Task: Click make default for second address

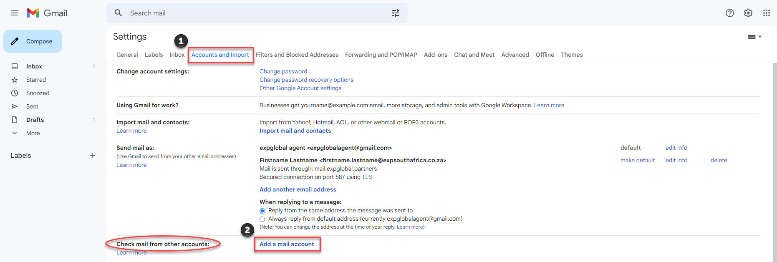Action: 637,160
